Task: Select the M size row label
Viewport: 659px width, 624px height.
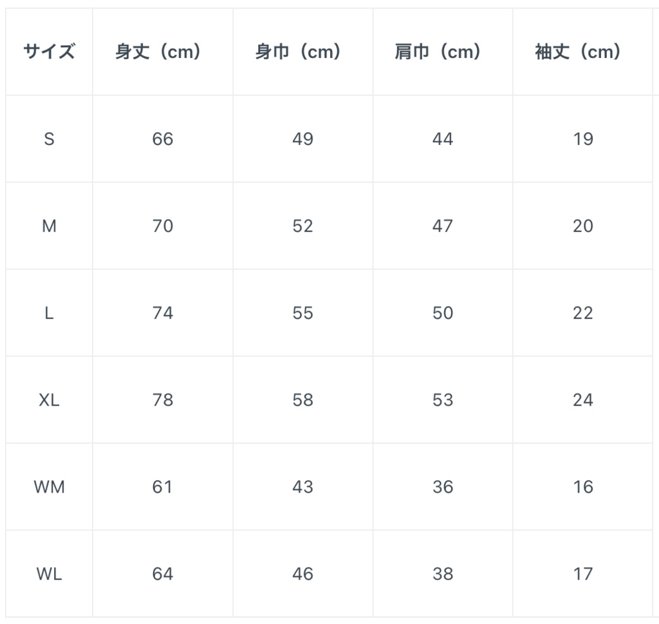Action: [49, 226]
